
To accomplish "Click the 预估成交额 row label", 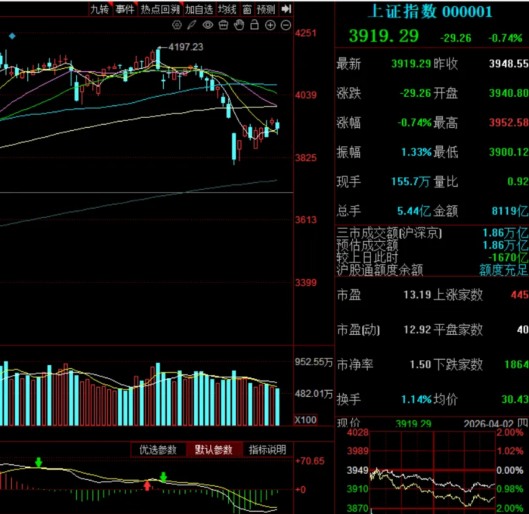I will 367,245.
